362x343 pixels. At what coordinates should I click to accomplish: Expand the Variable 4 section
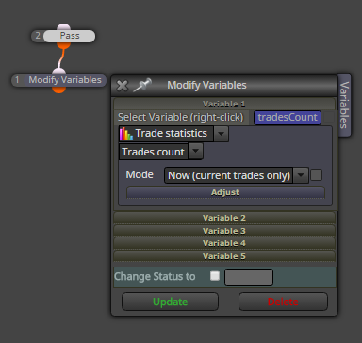click(x=224, y=243)
